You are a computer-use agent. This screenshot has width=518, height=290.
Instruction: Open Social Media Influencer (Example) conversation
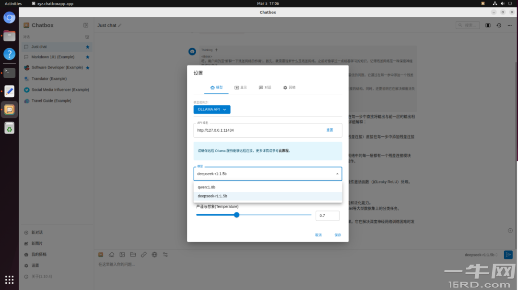coord(57,89)
